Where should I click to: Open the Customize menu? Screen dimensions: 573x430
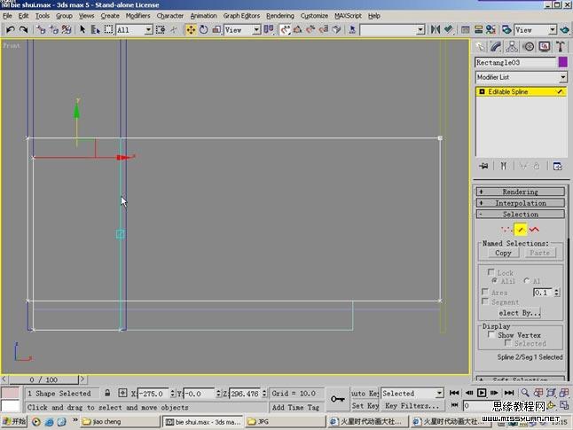coord(314,16)
